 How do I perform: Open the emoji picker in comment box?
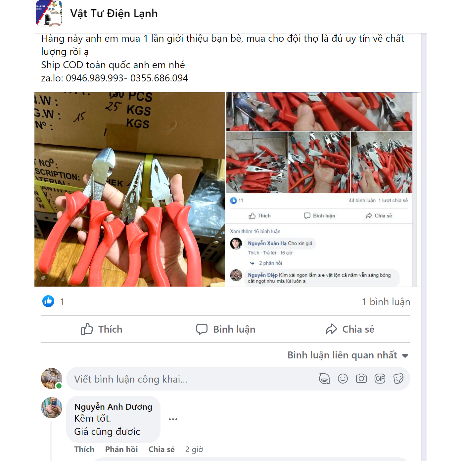(343, 379)
